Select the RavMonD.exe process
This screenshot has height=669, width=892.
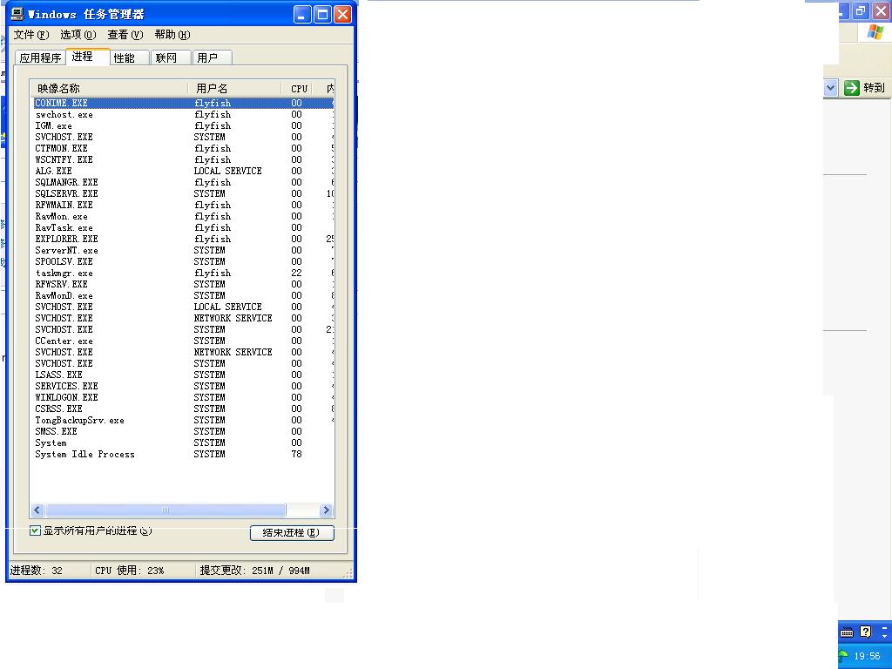pos(64,295)
